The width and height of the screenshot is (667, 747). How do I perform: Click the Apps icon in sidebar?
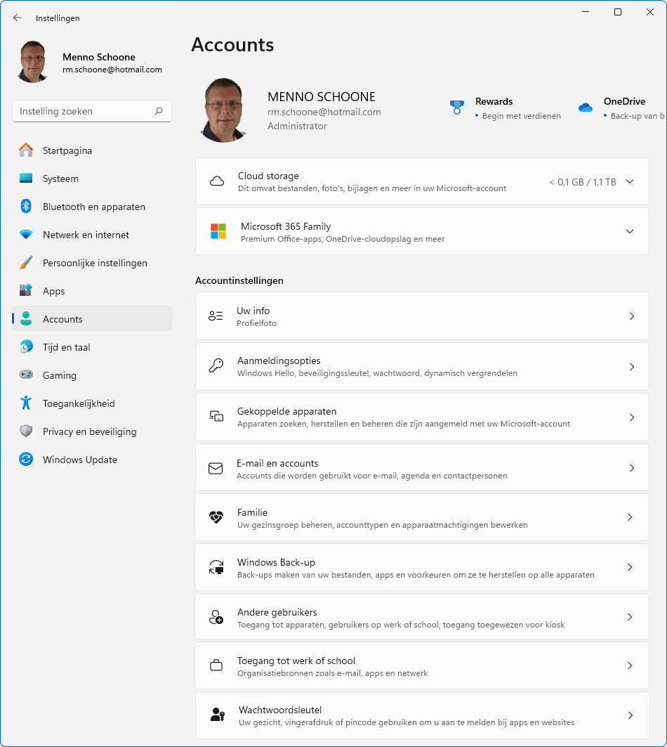point(26,290)
